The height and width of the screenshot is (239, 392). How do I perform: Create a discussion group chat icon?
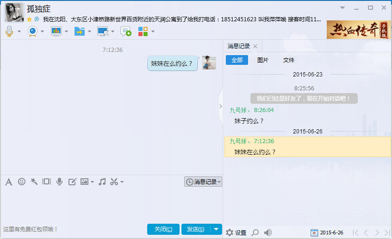click(x=125, y=31)
